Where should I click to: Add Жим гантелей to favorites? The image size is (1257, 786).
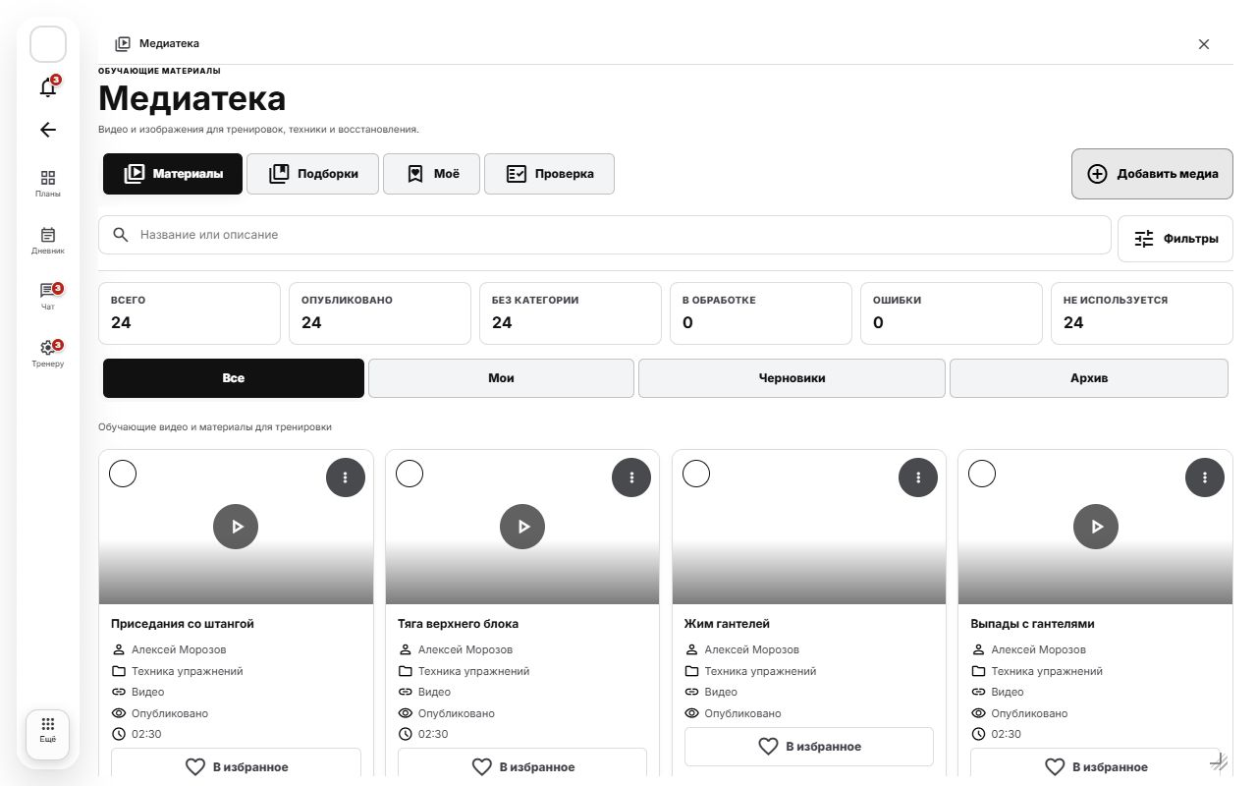[x=809, y=747]
